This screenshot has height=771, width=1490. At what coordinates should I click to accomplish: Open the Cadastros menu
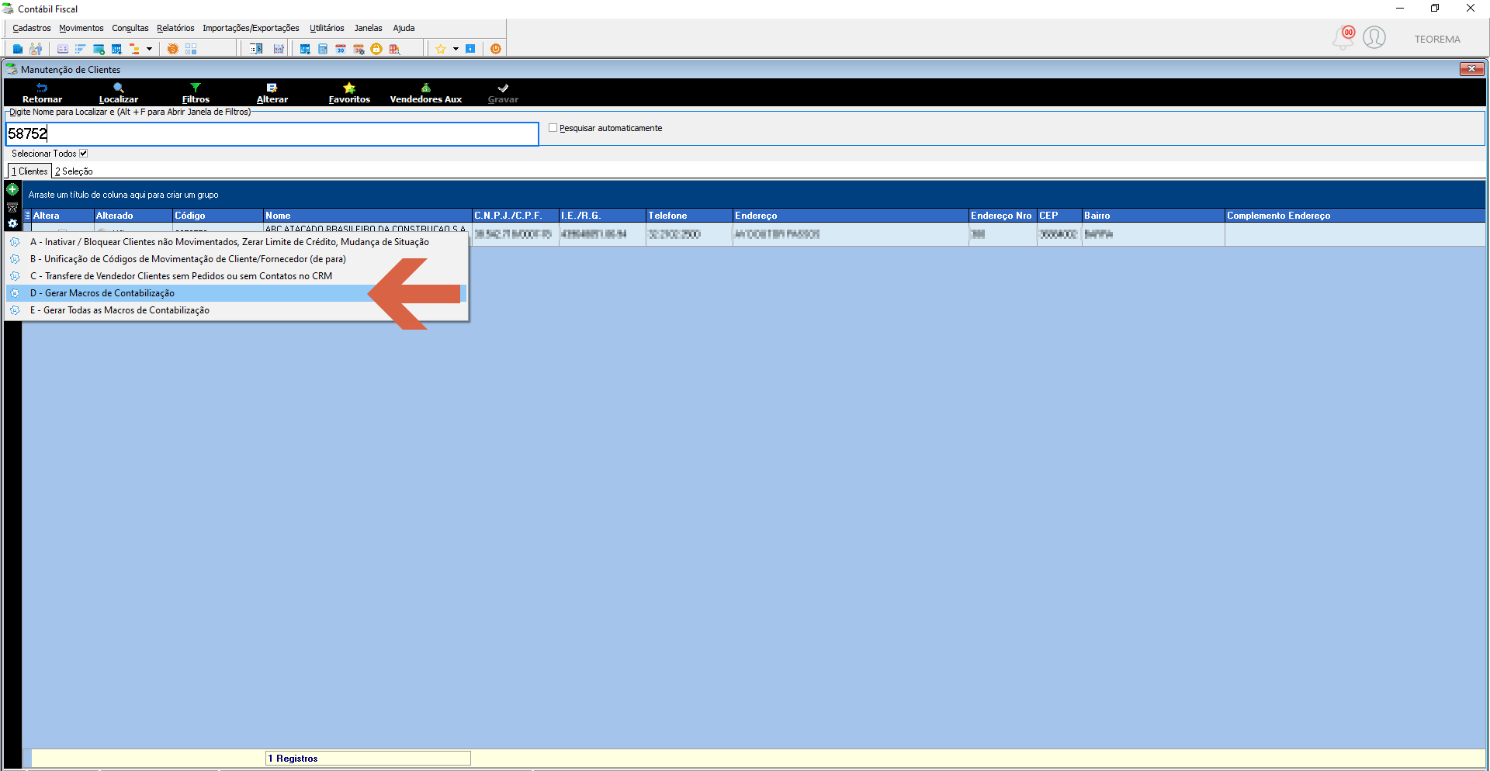(x=32, y=28)
